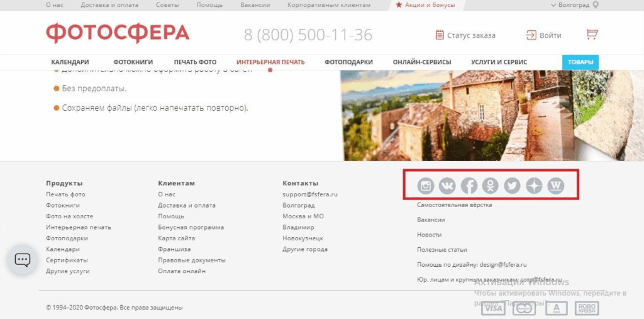Open footer link Правовые документы
The height and width of the screenshot is (319, 644).
192,260
